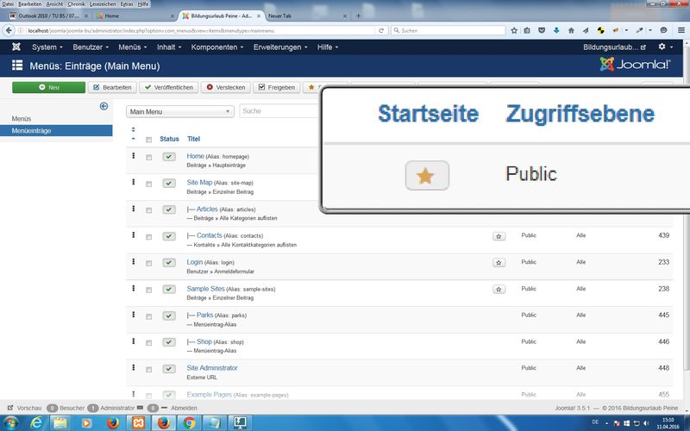This screenshot has height=431, width=690.
Task: Click the green Neu button
Action: coord(49,87)
